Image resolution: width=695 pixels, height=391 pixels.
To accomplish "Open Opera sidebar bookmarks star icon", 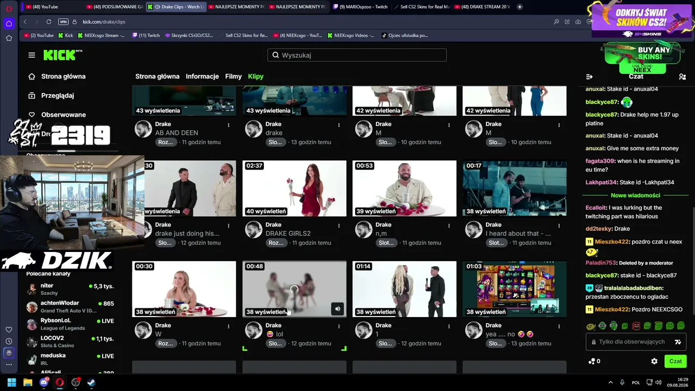I will pos(9,38).
